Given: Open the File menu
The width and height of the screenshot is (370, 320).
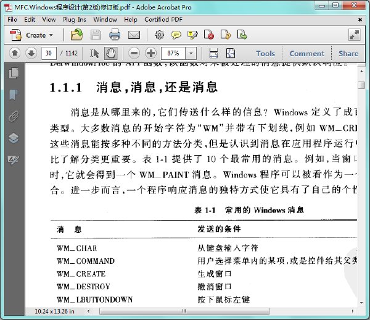Looking at the screenshot, I should tap(12, 19).
